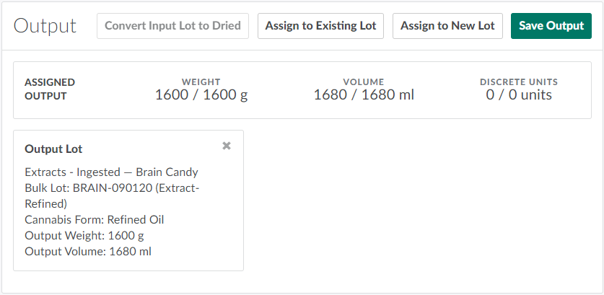The width and height of the screenshot is (604, 295).
Task: Click the 0 / 0 units value
Action: pyautogui.click(x=519, y=95)
